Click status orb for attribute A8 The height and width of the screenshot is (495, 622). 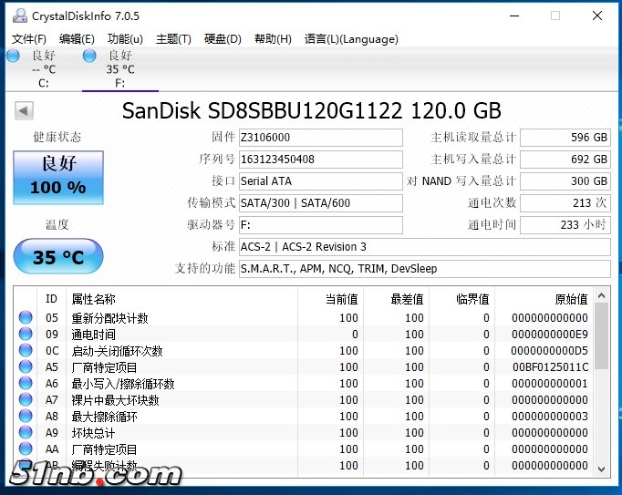click(x=26, y=416)
